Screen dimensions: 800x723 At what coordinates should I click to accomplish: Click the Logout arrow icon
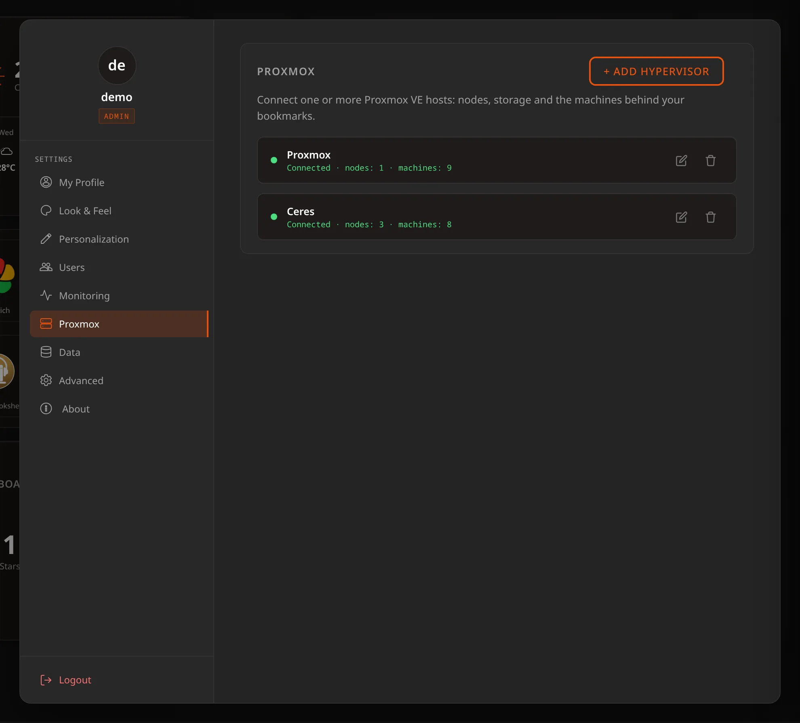(46, 680)
